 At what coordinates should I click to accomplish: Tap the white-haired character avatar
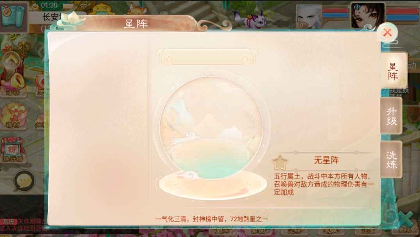pyautogui.click(x=309, y=16)
